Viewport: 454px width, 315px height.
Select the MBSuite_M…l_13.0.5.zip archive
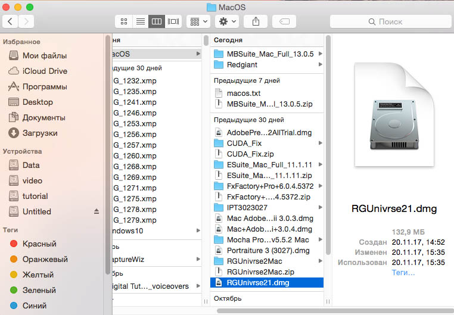pos(267,104)
